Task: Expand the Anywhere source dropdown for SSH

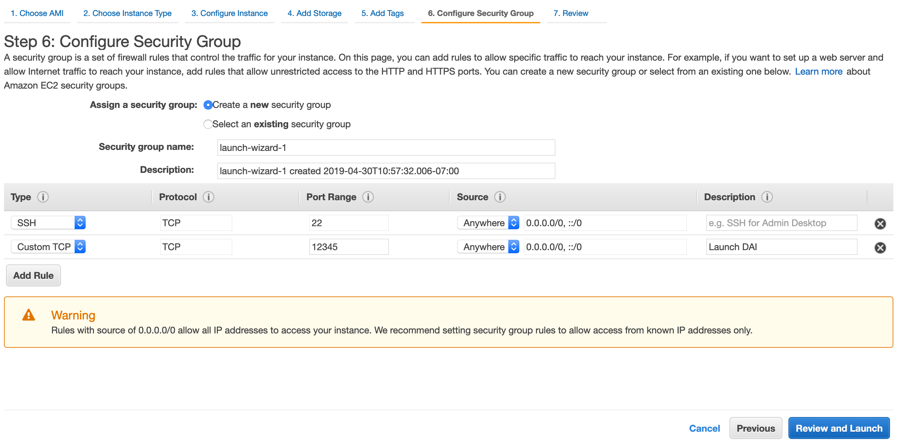Action: point(488,223)
